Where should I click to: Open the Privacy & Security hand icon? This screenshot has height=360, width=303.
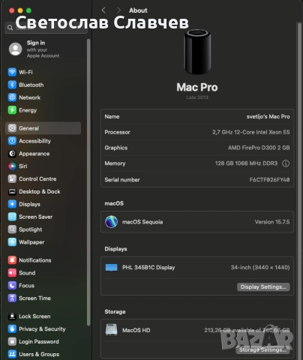tap(12, 328)
